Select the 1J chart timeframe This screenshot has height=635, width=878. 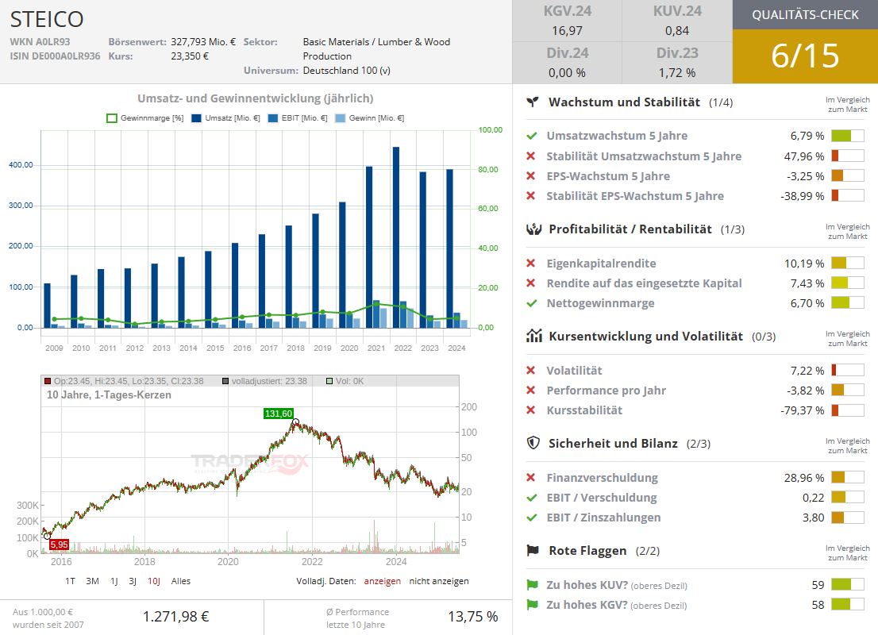click(x=114, y=581)
